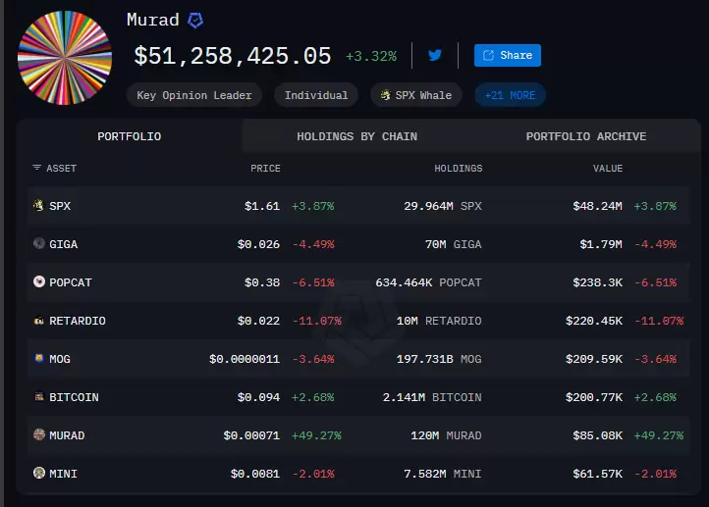Click the verified badge next to Murad
The width and height of the screenshot is (709, 507).
[195, 21]
